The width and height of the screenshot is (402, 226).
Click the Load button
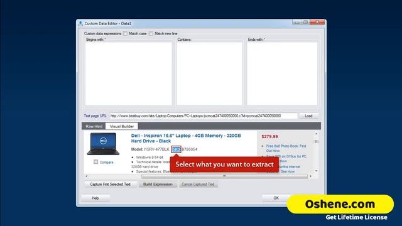point(308,116)
